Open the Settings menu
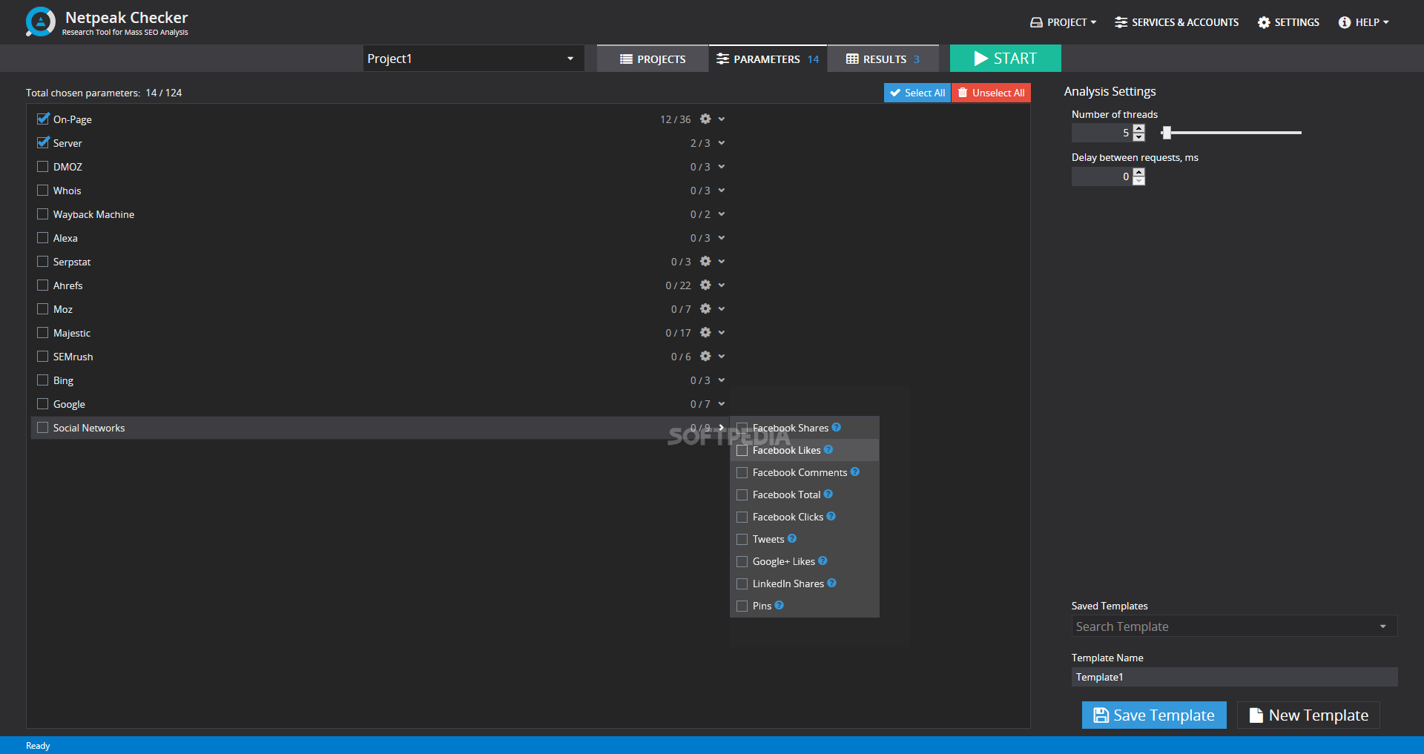1424x754 pixels. (1288, 22)
